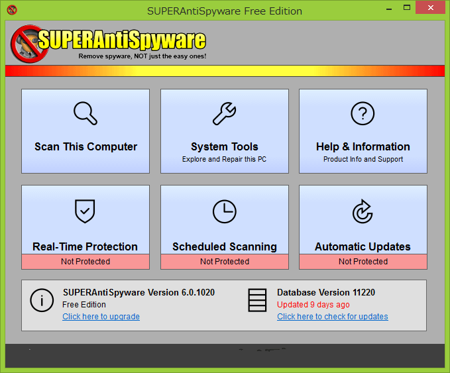
Task: Click 'Database Version 11220' text
Action: click(326, 292)
